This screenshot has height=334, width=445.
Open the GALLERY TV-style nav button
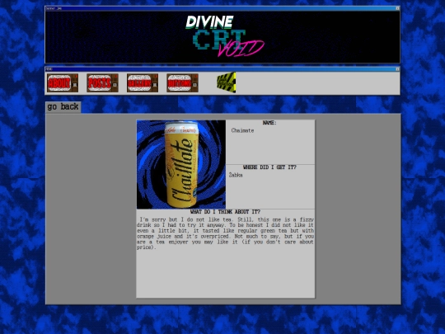143,83
